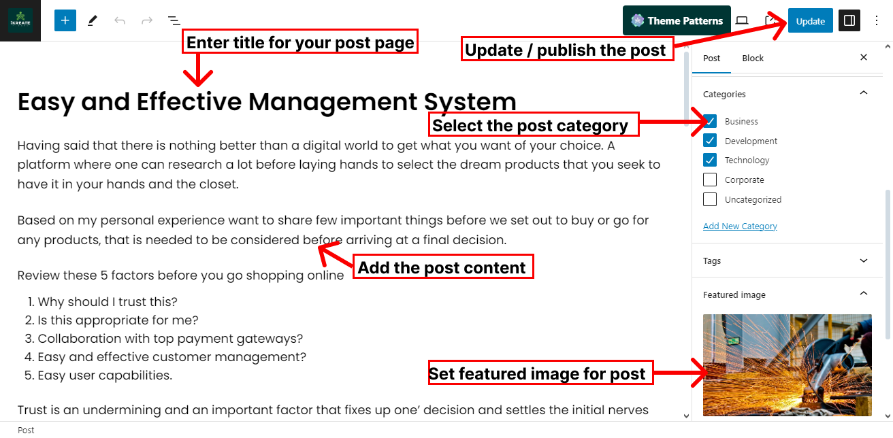This screenshot has width=893, height=438.
Task: Uncheck the Technology category checkbox
Action: tap(710, 161)
